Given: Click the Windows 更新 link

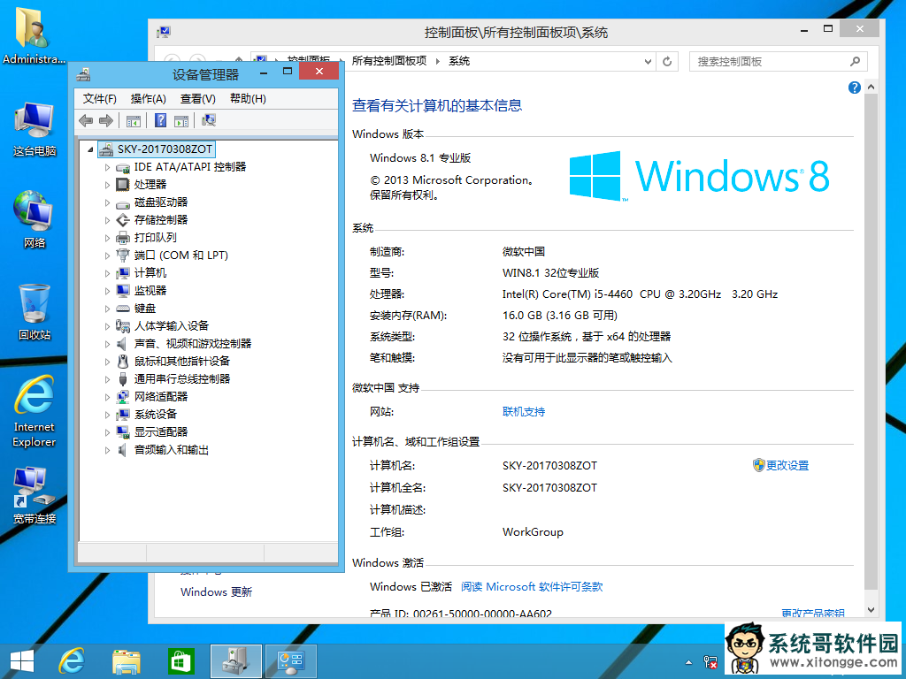Looking at the screenshot, I should (x=216, y=591).
